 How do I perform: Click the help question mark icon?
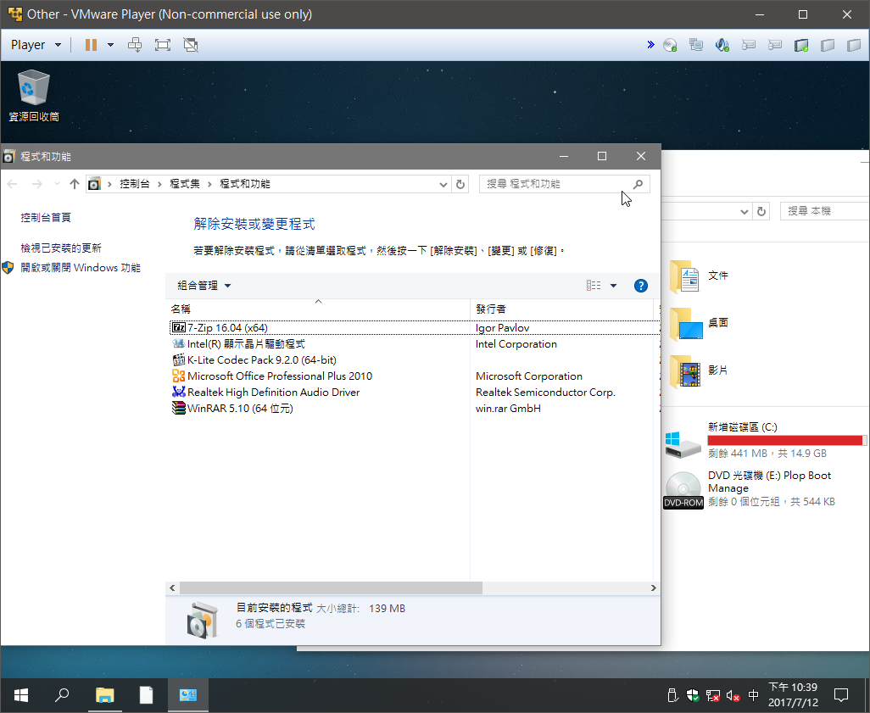click(x=641, y=286)
